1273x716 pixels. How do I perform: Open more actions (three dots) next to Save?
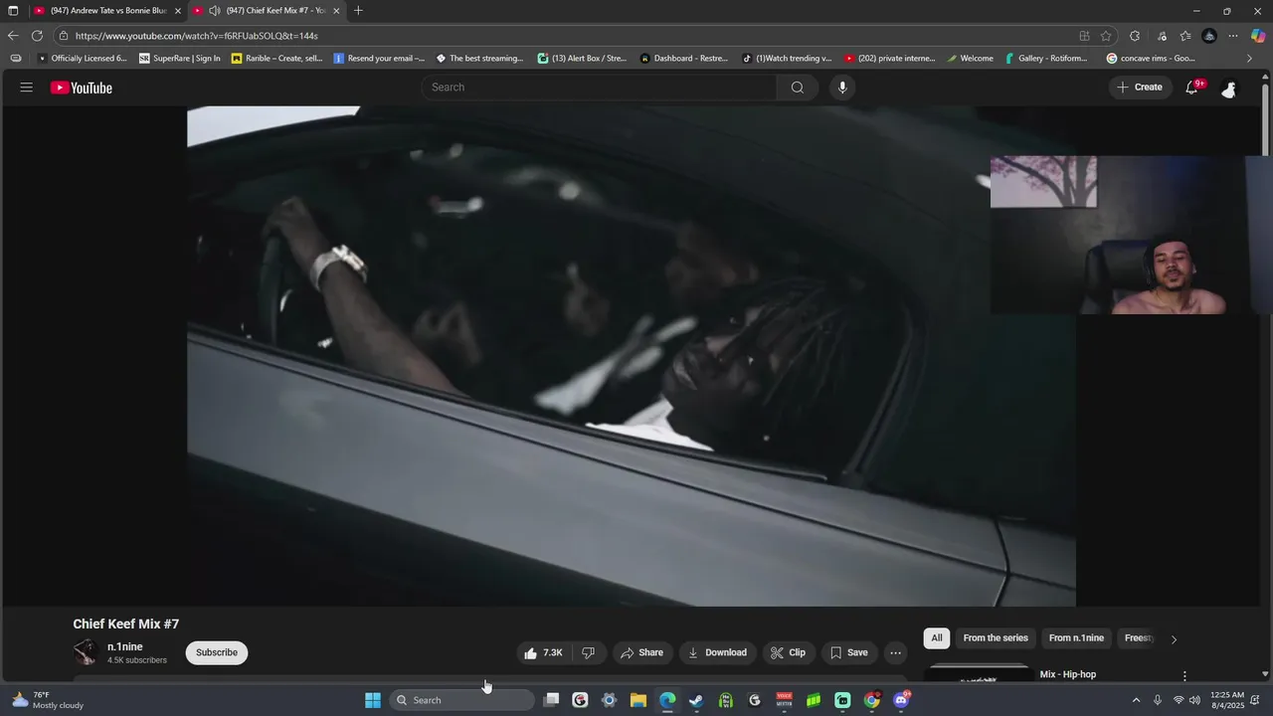[895, 652]
